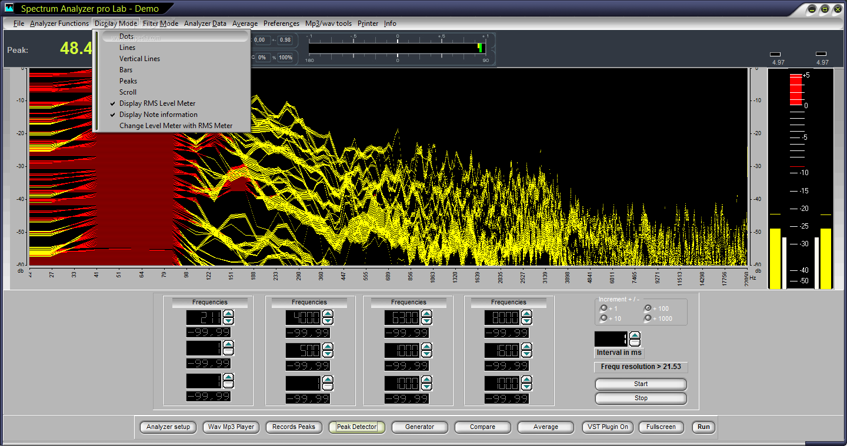Toggle the Peak Detector panel button
Screen dimensions: 847x446
coord(356,427)
